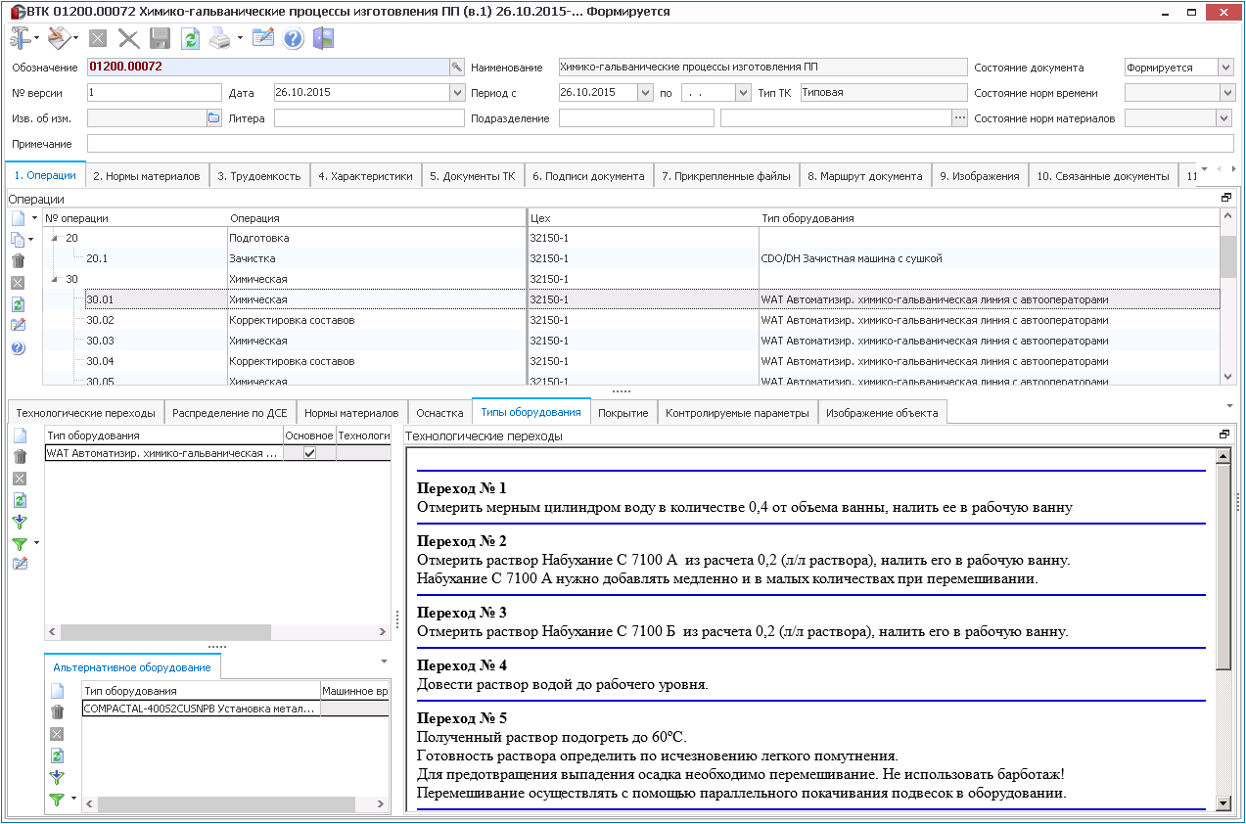The width and height of the screenshot is (1246, 824).
Task: Click the notepad-with-pencil icon in main toolbar
Action: (262, 39)
